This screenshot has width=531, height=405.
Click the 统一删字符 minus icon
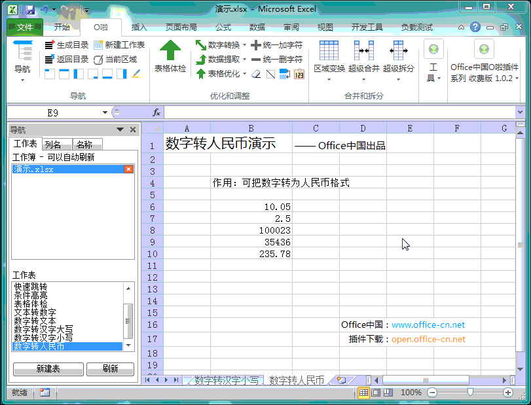point(256,60)
